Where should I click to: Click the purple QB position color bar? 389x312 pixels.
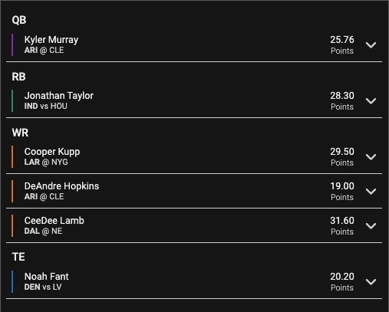(x=12, y=45)
